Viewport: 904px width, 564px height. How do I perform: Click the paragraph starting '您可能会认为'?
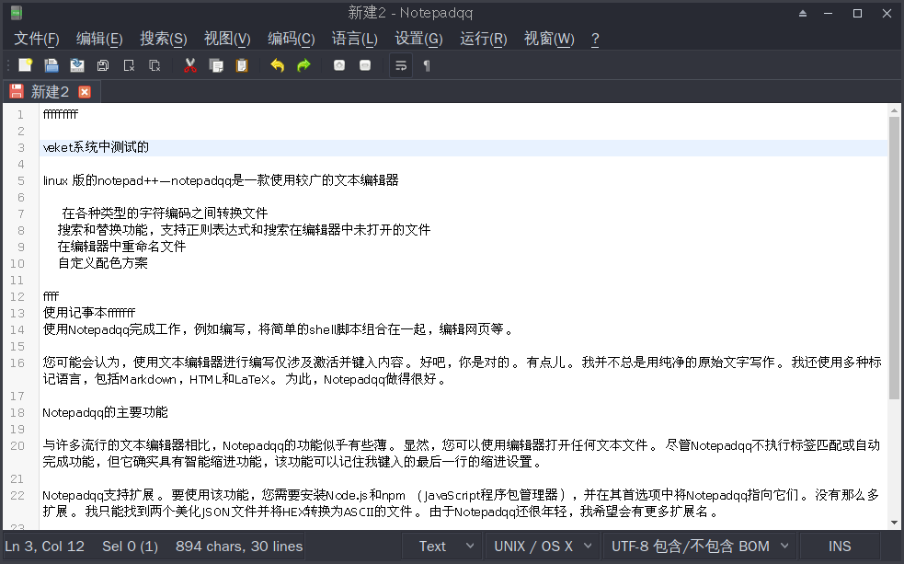tap(463, 371)
